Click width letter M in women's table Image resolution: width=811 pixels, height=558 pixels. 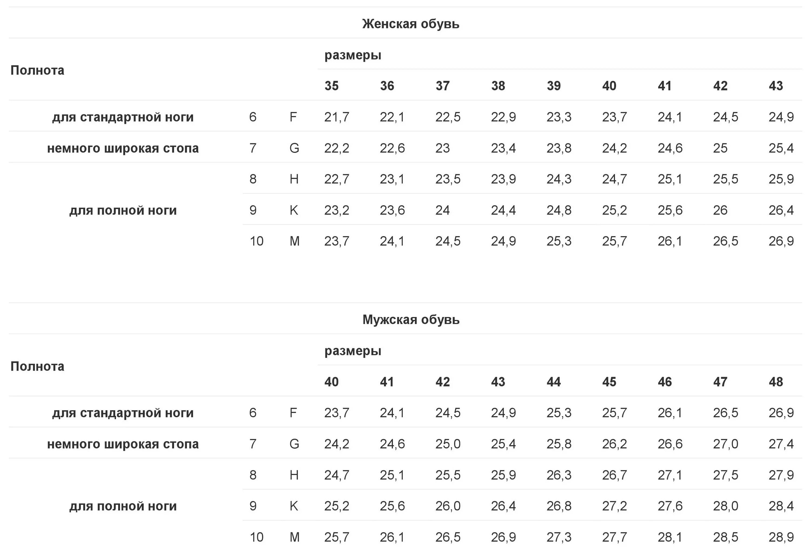coord(295,241)
